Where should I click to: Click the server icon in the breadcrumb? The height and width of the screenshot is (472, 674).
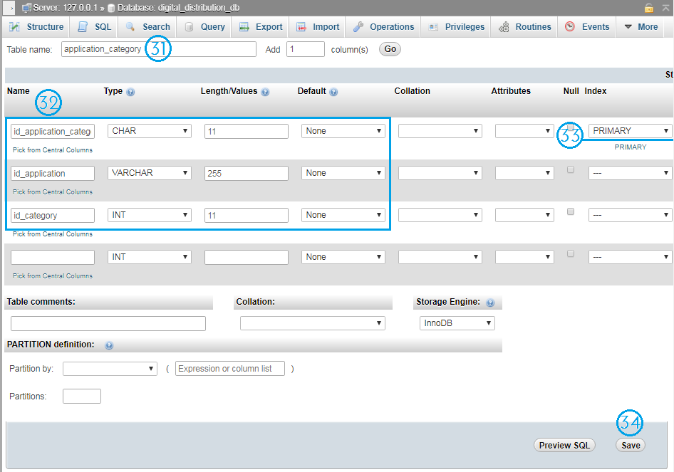pyautogui.click(x=27, y=6)
